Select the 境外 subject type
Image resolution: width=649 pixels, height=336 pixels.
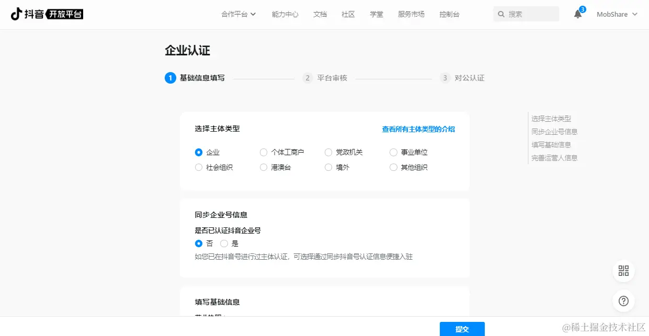pos(328,167)
